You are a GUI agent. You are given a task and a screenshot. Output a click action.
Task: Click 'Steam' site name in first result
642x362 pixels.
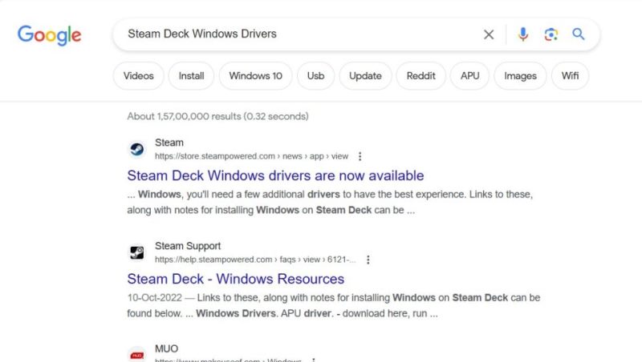pos(169,143)
